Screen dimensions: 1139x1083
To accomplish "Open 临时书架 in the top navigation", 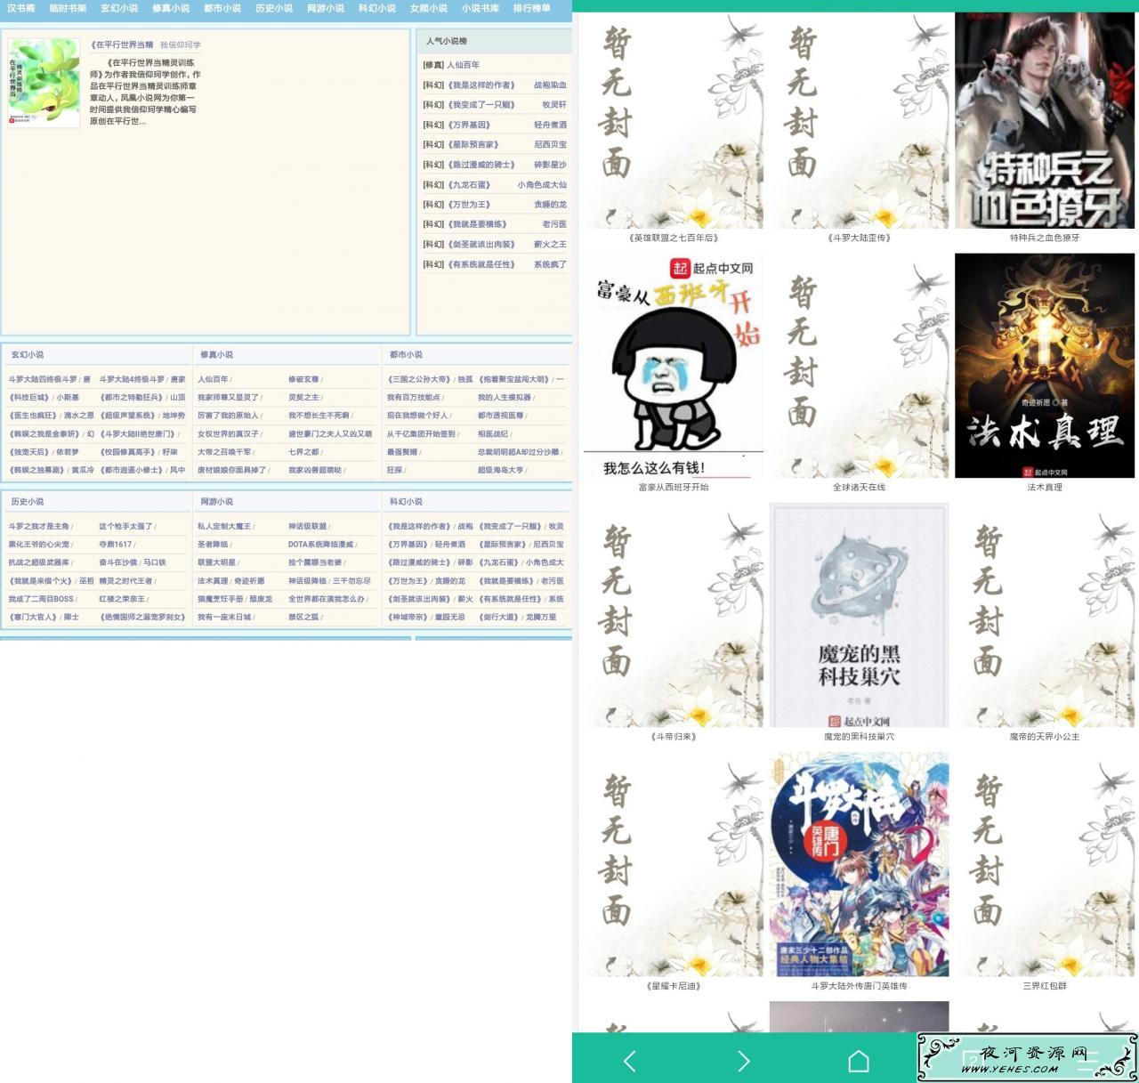I will (69, 8).
